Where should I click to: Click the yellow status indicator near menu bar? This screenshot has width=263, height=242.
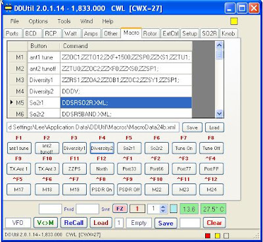[234, 21]
